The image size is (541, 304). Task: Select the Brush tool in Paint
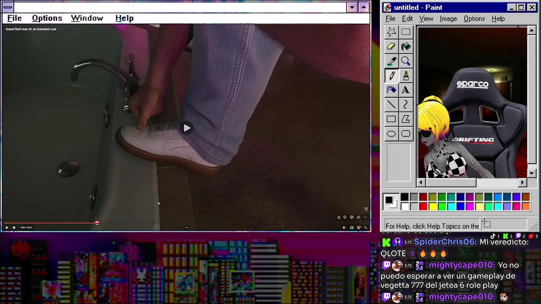pyautogui.click(x=406, y=76)
